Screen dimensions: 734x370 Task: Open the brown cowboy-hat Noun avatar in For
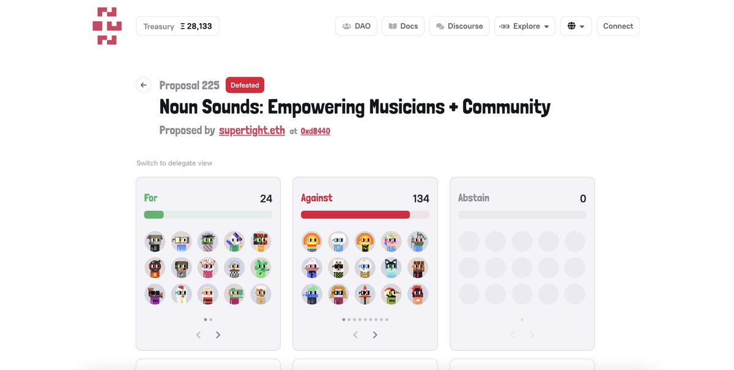155,242
